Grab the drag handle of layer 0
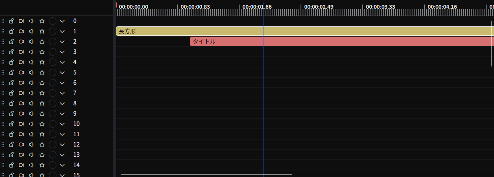This screenshot has width=494, height=177. pos(3,21)
